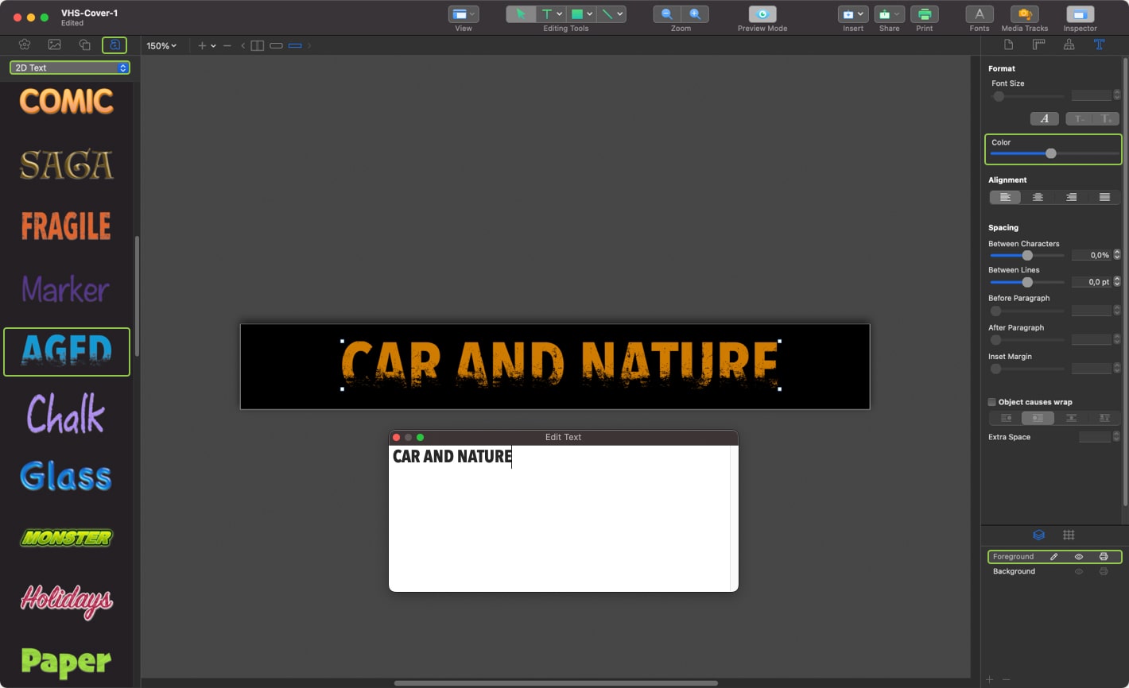
Task: Switch to the geometry tab in the Inspector
Action: pyautogui.click(x=1038, y=45)
